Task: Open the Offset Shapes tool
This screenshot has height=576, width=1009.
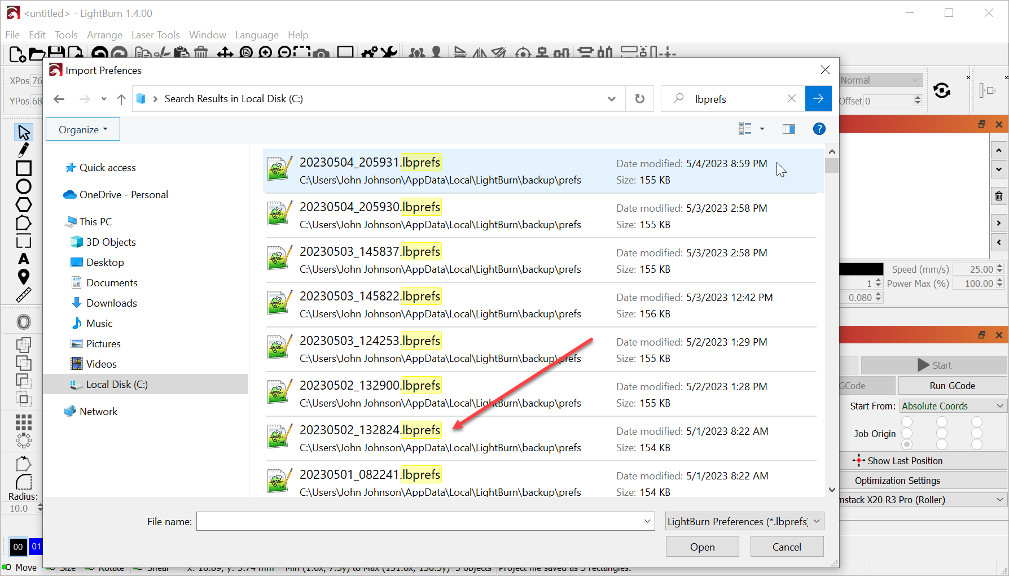Action: tap(24, 322)
